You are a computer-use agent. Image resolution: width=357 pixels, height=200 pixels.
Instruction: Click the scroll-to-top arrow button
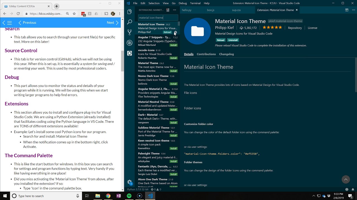pyautogui.click(x=346, y=180)
